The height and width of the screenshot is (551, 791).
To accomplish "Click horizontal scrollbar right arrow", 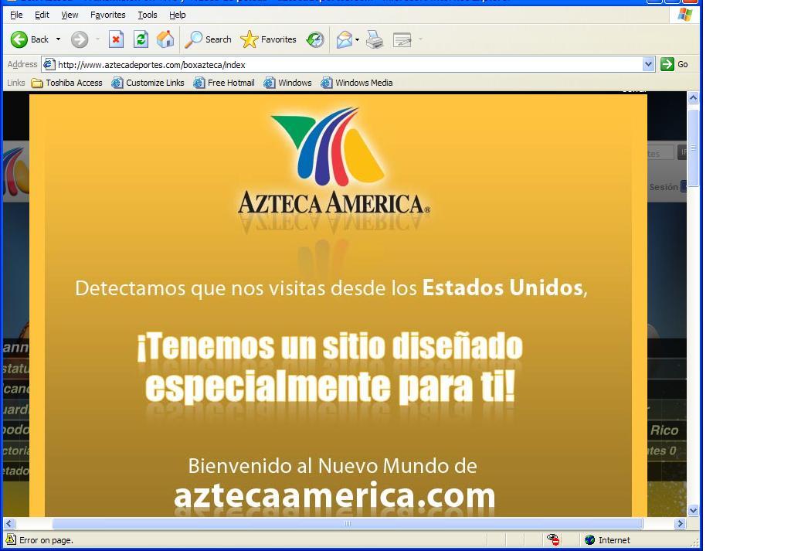I will 680,524.
